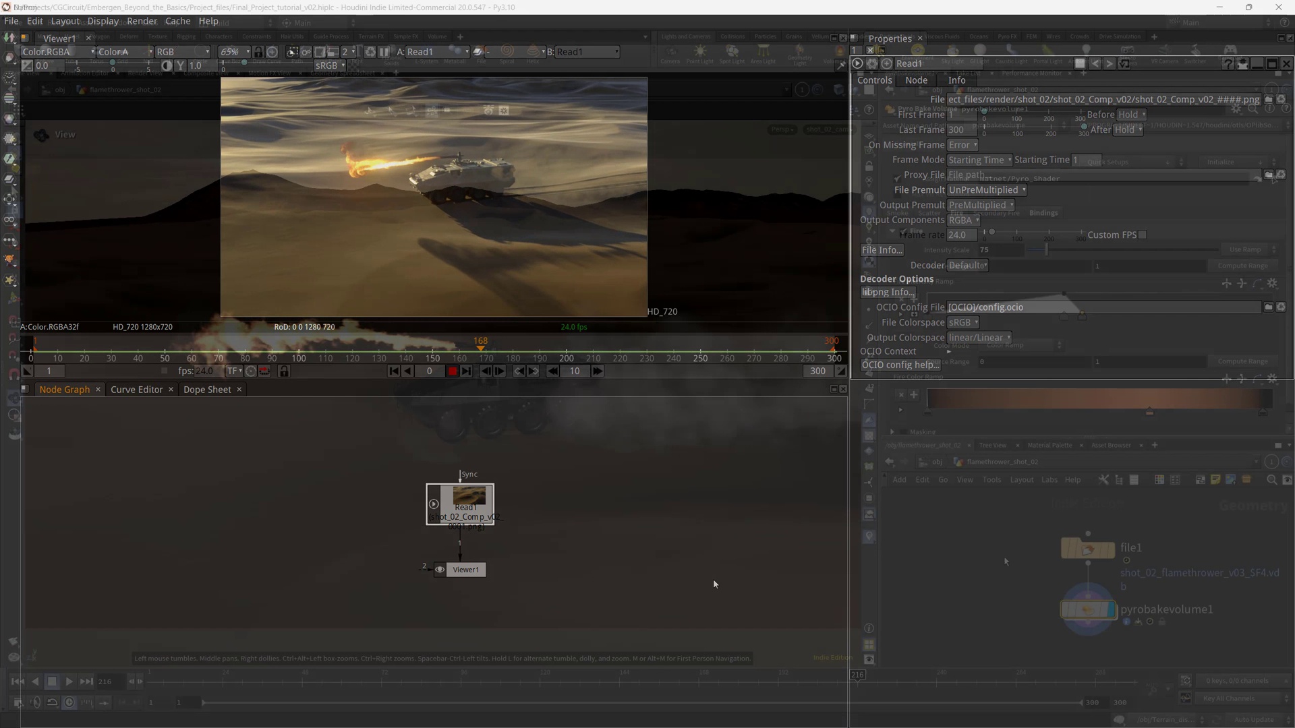
Task: Click the Read1 panel gear settings icon
Action: pyautogui.click(x=872, y=63)
